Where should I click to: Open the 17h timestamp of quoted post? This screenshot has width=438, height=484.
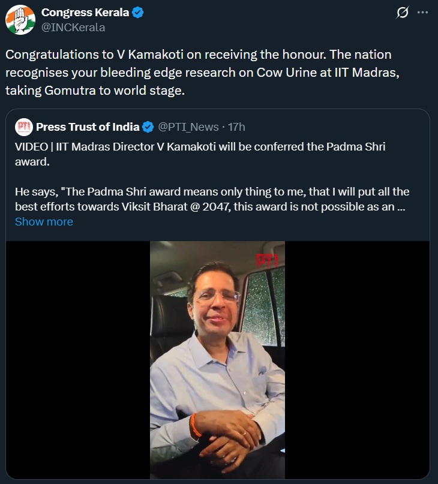tap(236, 127)
